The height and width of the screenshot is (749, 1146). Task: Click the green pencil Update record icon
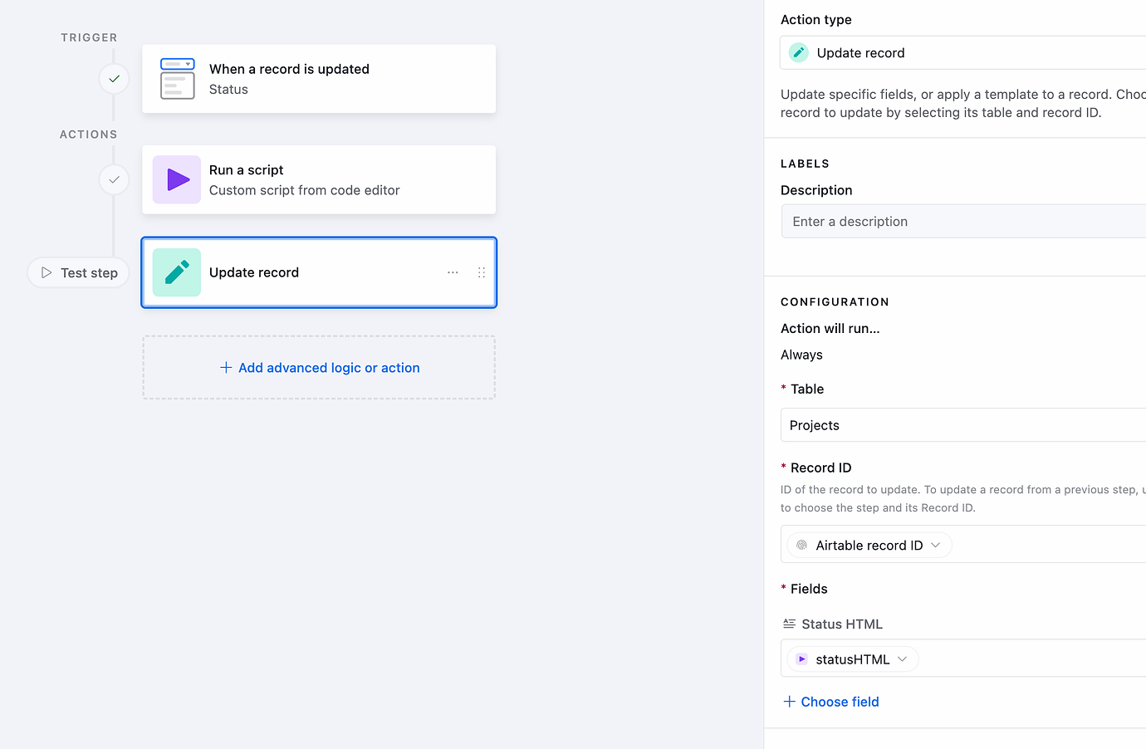[x=177, y=272]
